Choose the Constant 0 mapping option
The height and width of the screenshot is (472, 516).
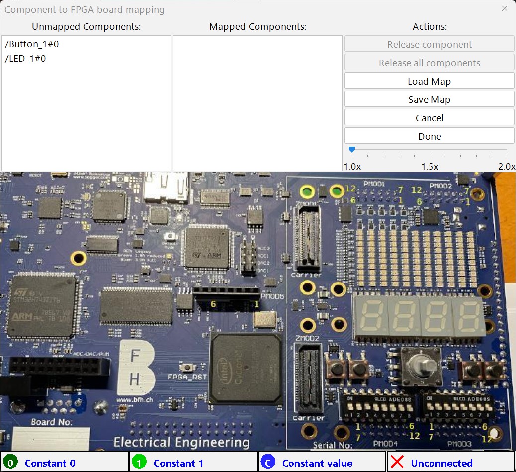(65, 463)
